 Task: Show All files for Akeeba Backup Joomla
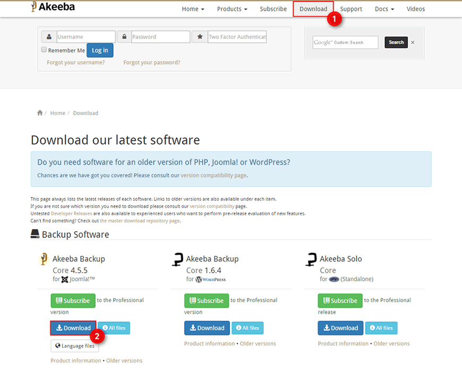click(x=114, y=328)
